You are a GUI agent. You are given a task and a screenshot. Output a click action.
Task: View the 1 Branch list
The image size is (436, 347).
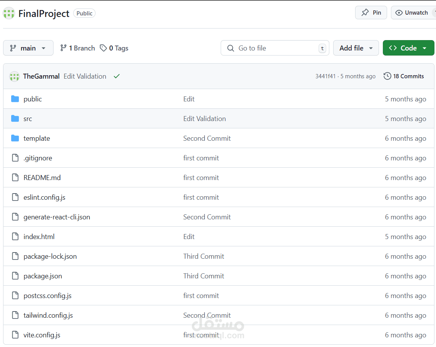point(78,48)
